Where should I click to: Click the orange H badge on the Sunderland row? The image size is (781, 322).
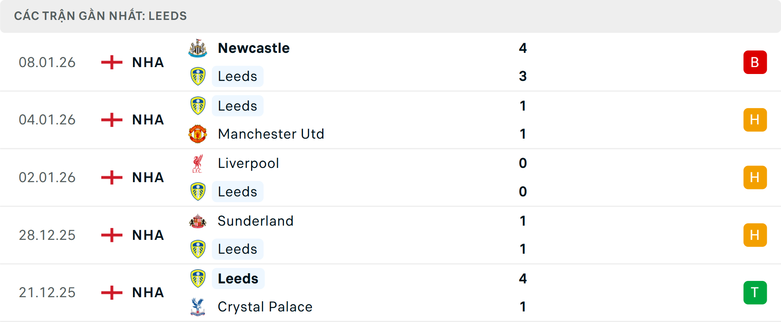click(x=755, y=235)
